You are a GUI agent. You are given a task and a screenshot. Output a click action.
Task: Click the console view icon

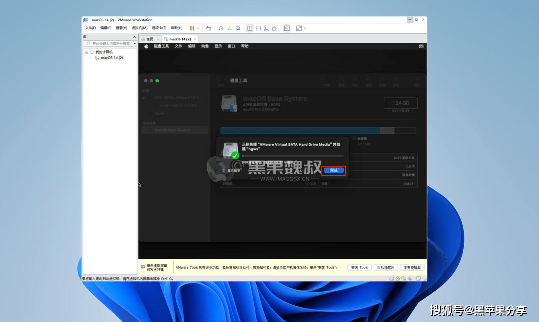coord(287,28)
